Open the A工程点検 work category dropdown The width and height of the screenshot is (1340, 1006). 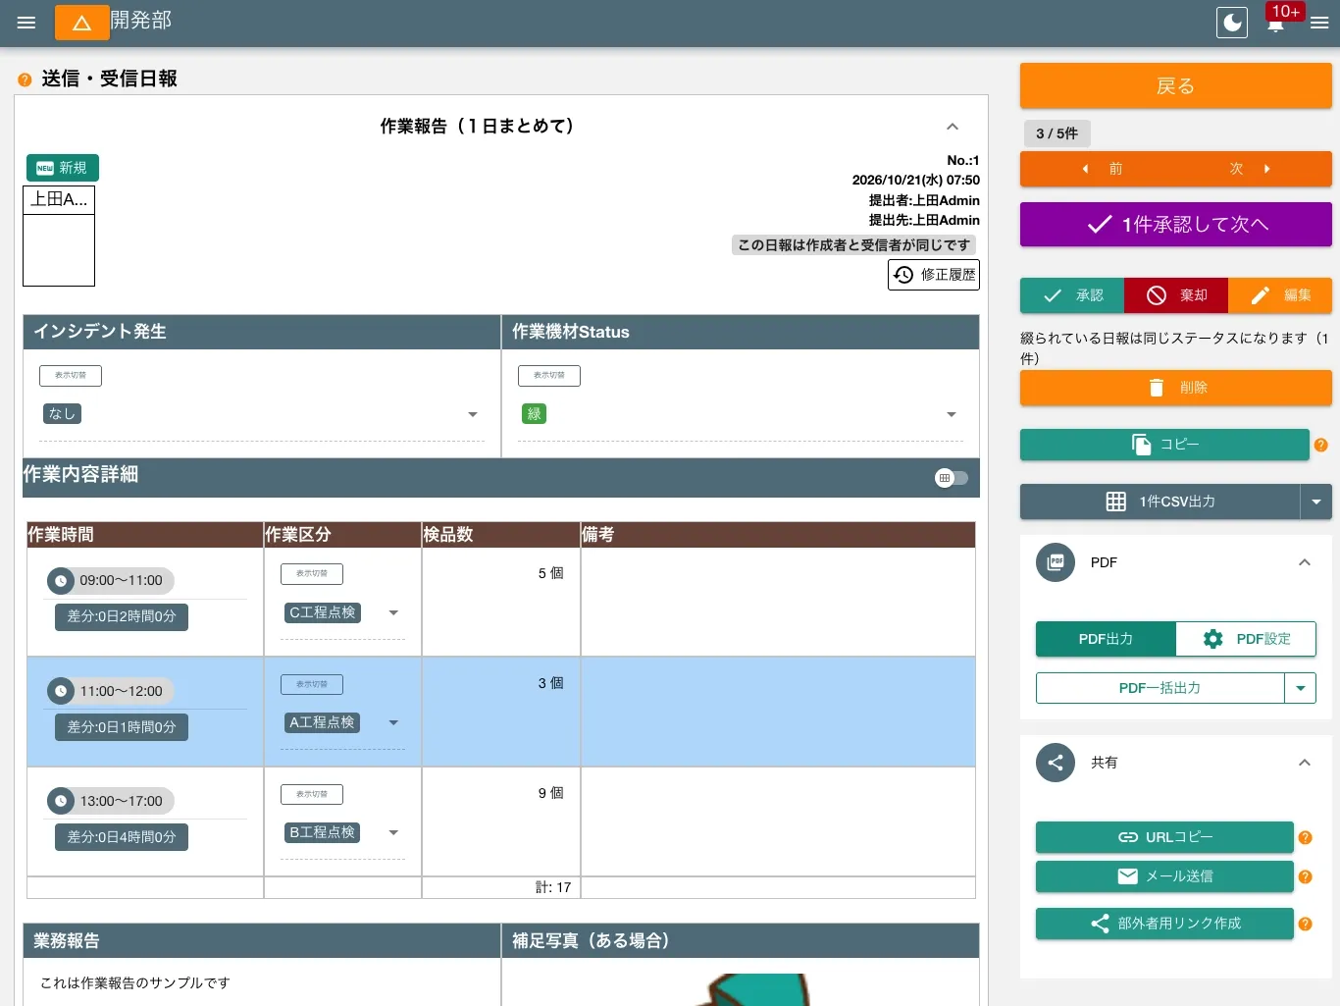342,722
